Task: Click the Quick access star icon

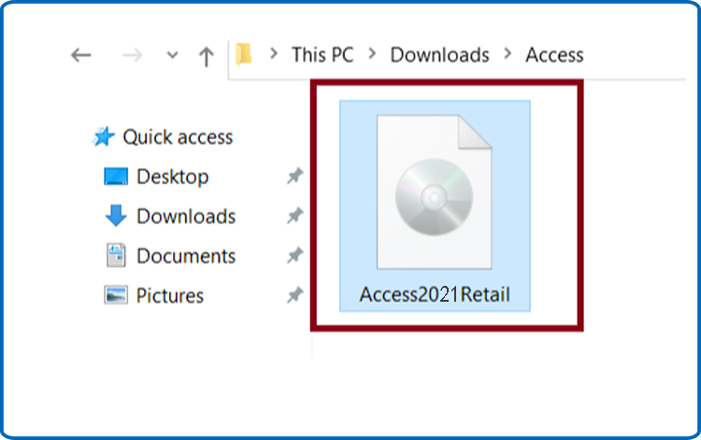Action: 103,136
